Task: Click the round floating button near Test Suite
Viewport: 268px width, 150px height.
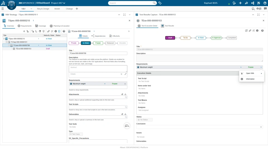Action: coord(127,126)
